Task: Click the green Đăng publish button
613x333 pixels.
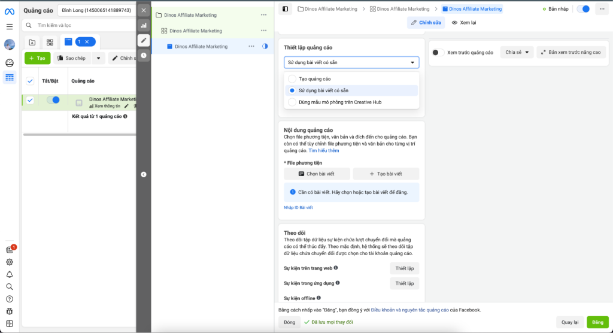Action: coord(597,322)
